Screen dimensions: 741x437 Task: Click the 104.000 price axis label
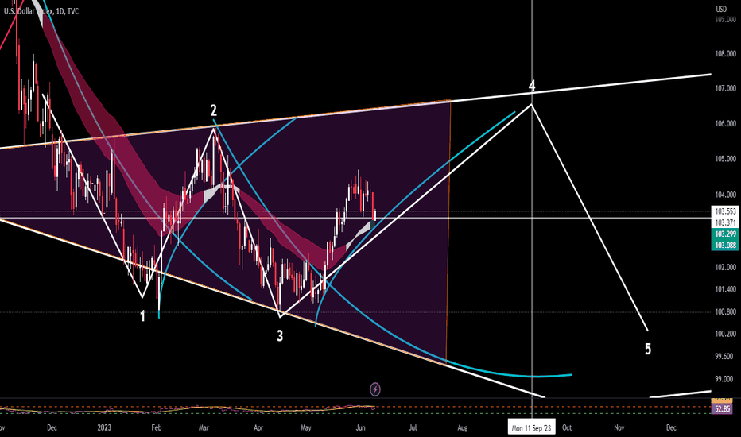[x=725, y=195]
